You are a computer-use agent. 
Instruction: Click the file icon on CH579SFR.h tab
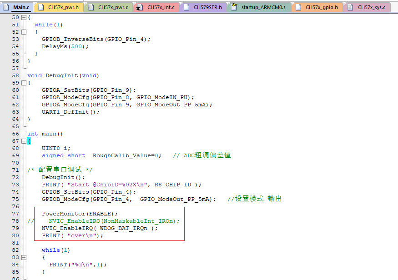coord(186,7)
